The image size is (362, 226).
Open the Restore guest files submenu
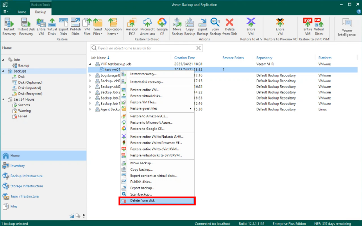click(157, 109)
